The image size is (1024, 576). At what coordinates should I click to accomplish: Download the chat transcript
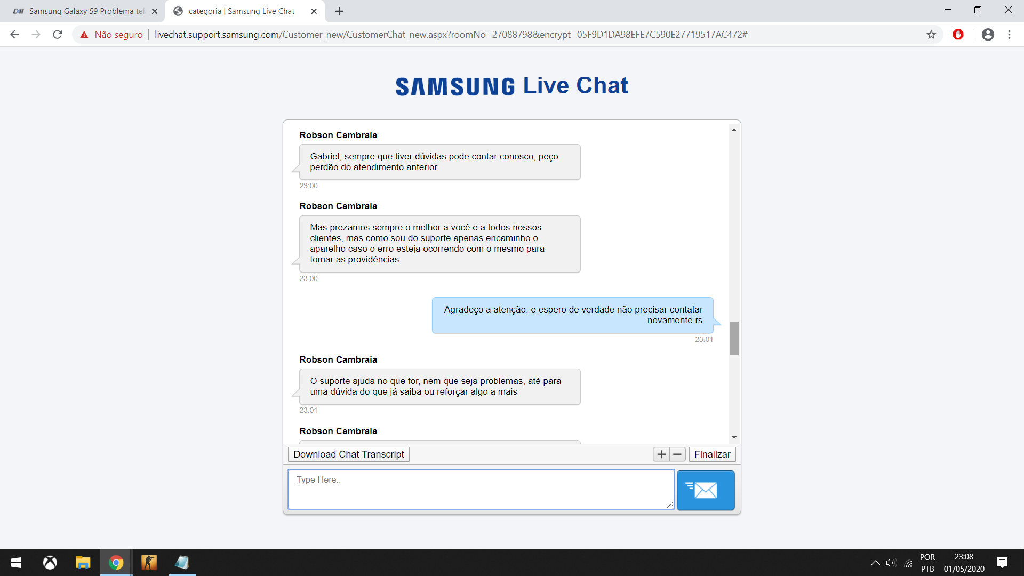pyautogui.click(x=349, y=454)
